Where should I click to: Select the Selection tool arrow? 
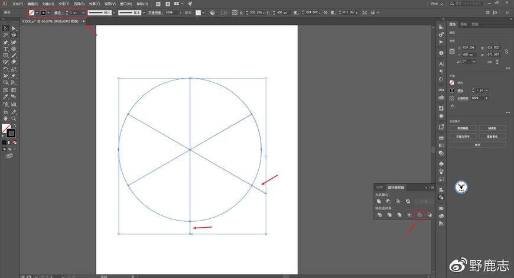coord(5,28)
